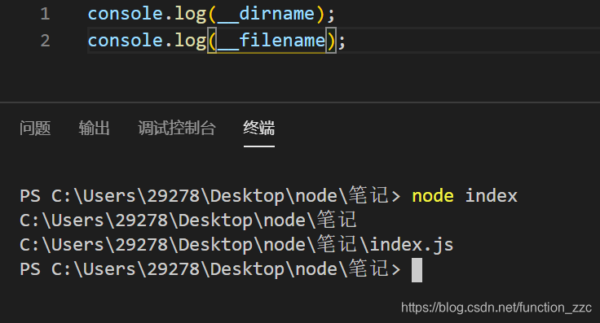Click the console word on line 1

[126, 14]
